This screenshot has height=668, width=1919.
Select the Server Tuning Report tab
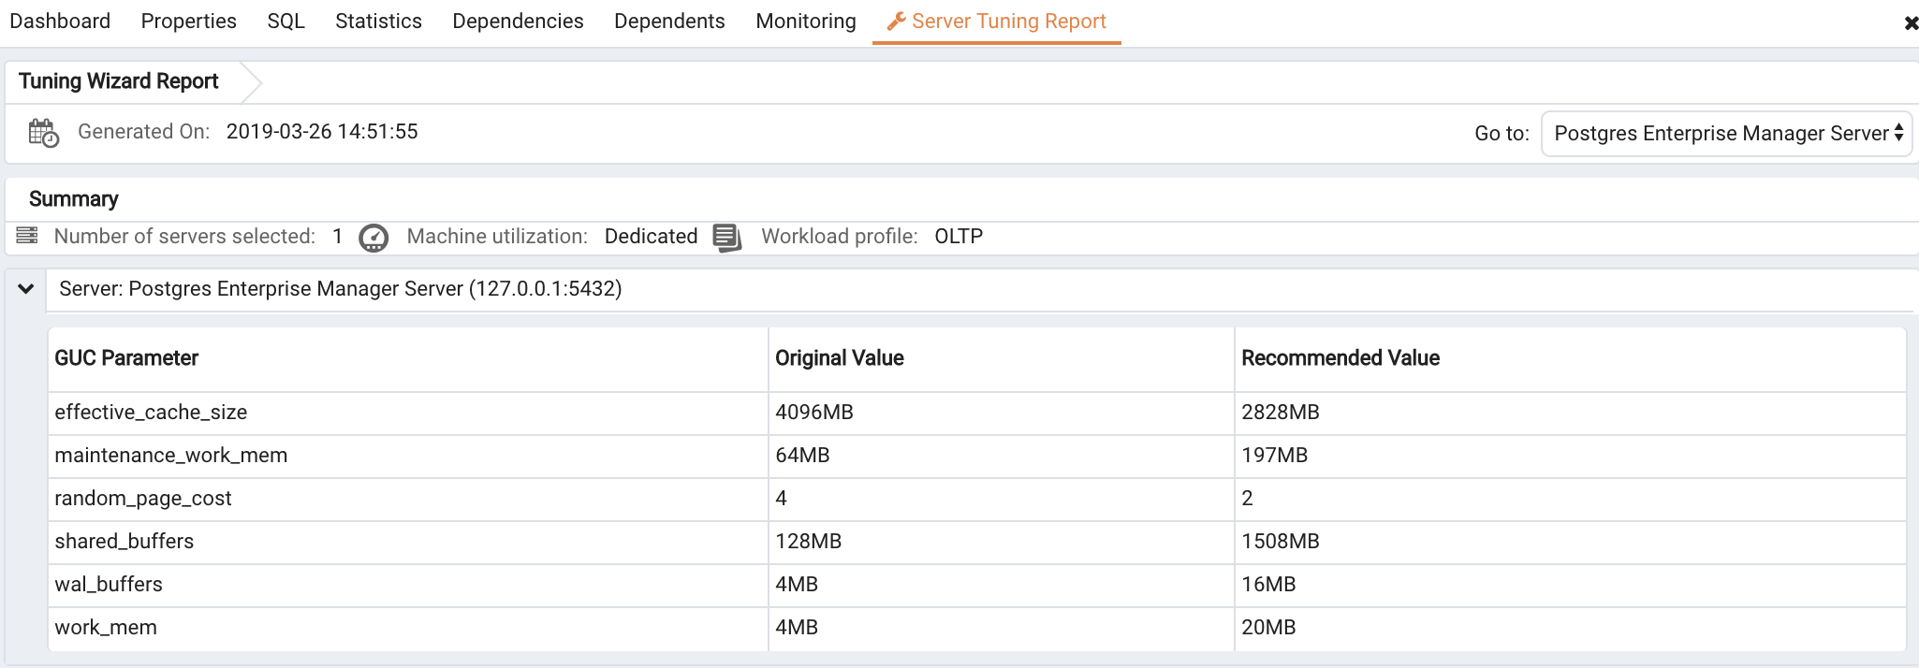[997, 21]
